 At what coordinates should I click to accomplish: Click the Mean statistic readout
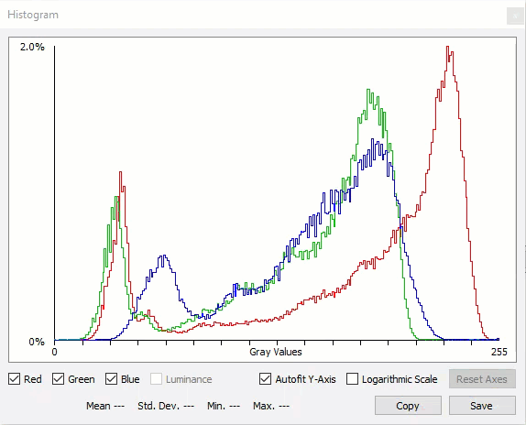[x=105, y=406]
